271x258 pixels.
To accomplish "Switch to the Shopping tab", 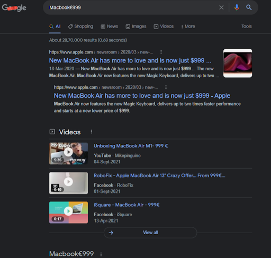I will [x=80, y=26].
